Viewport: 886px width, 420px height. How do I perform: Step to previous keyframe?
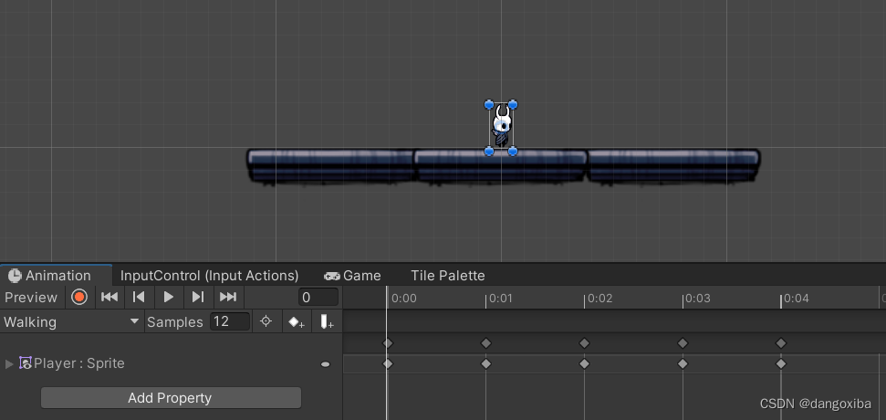(x=139, y=298)
